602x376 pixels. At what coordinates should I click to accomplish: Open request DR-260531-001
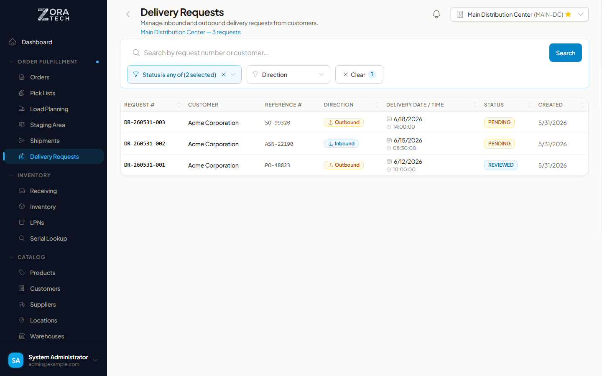tap(145, 165)
